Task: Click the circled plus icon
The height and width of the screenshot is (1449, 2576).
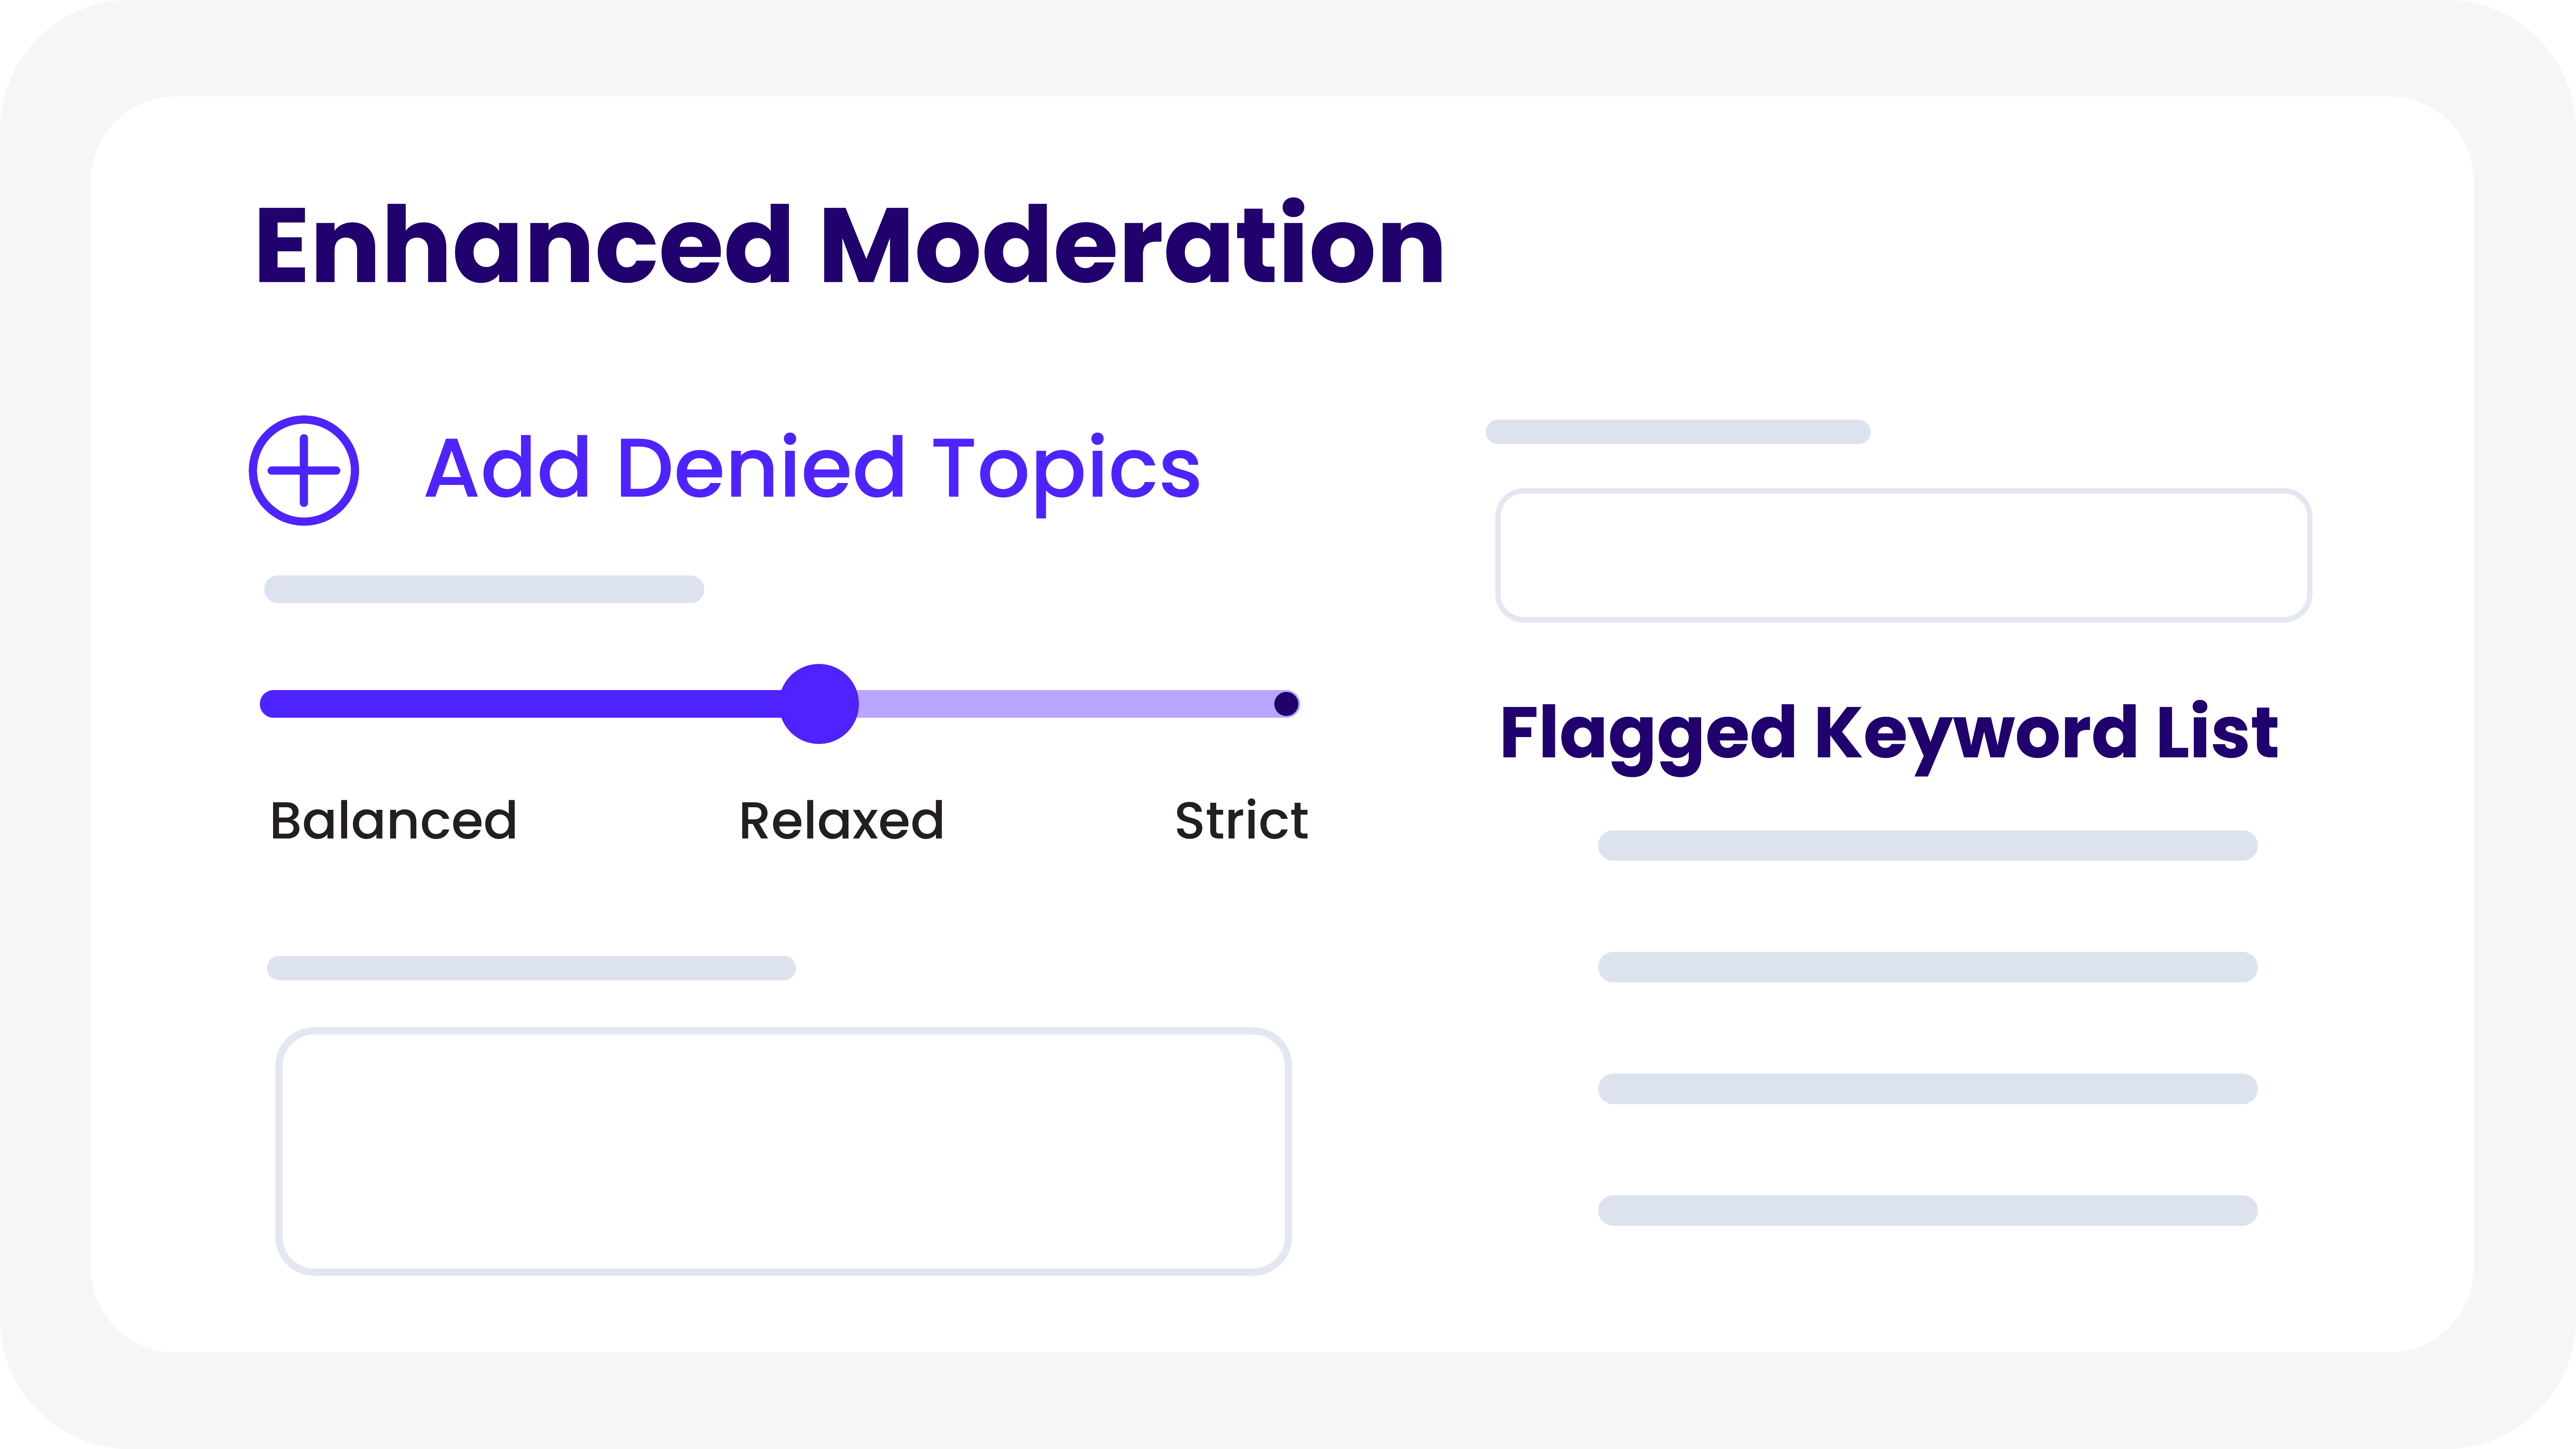Action: (x=304, y=470)
